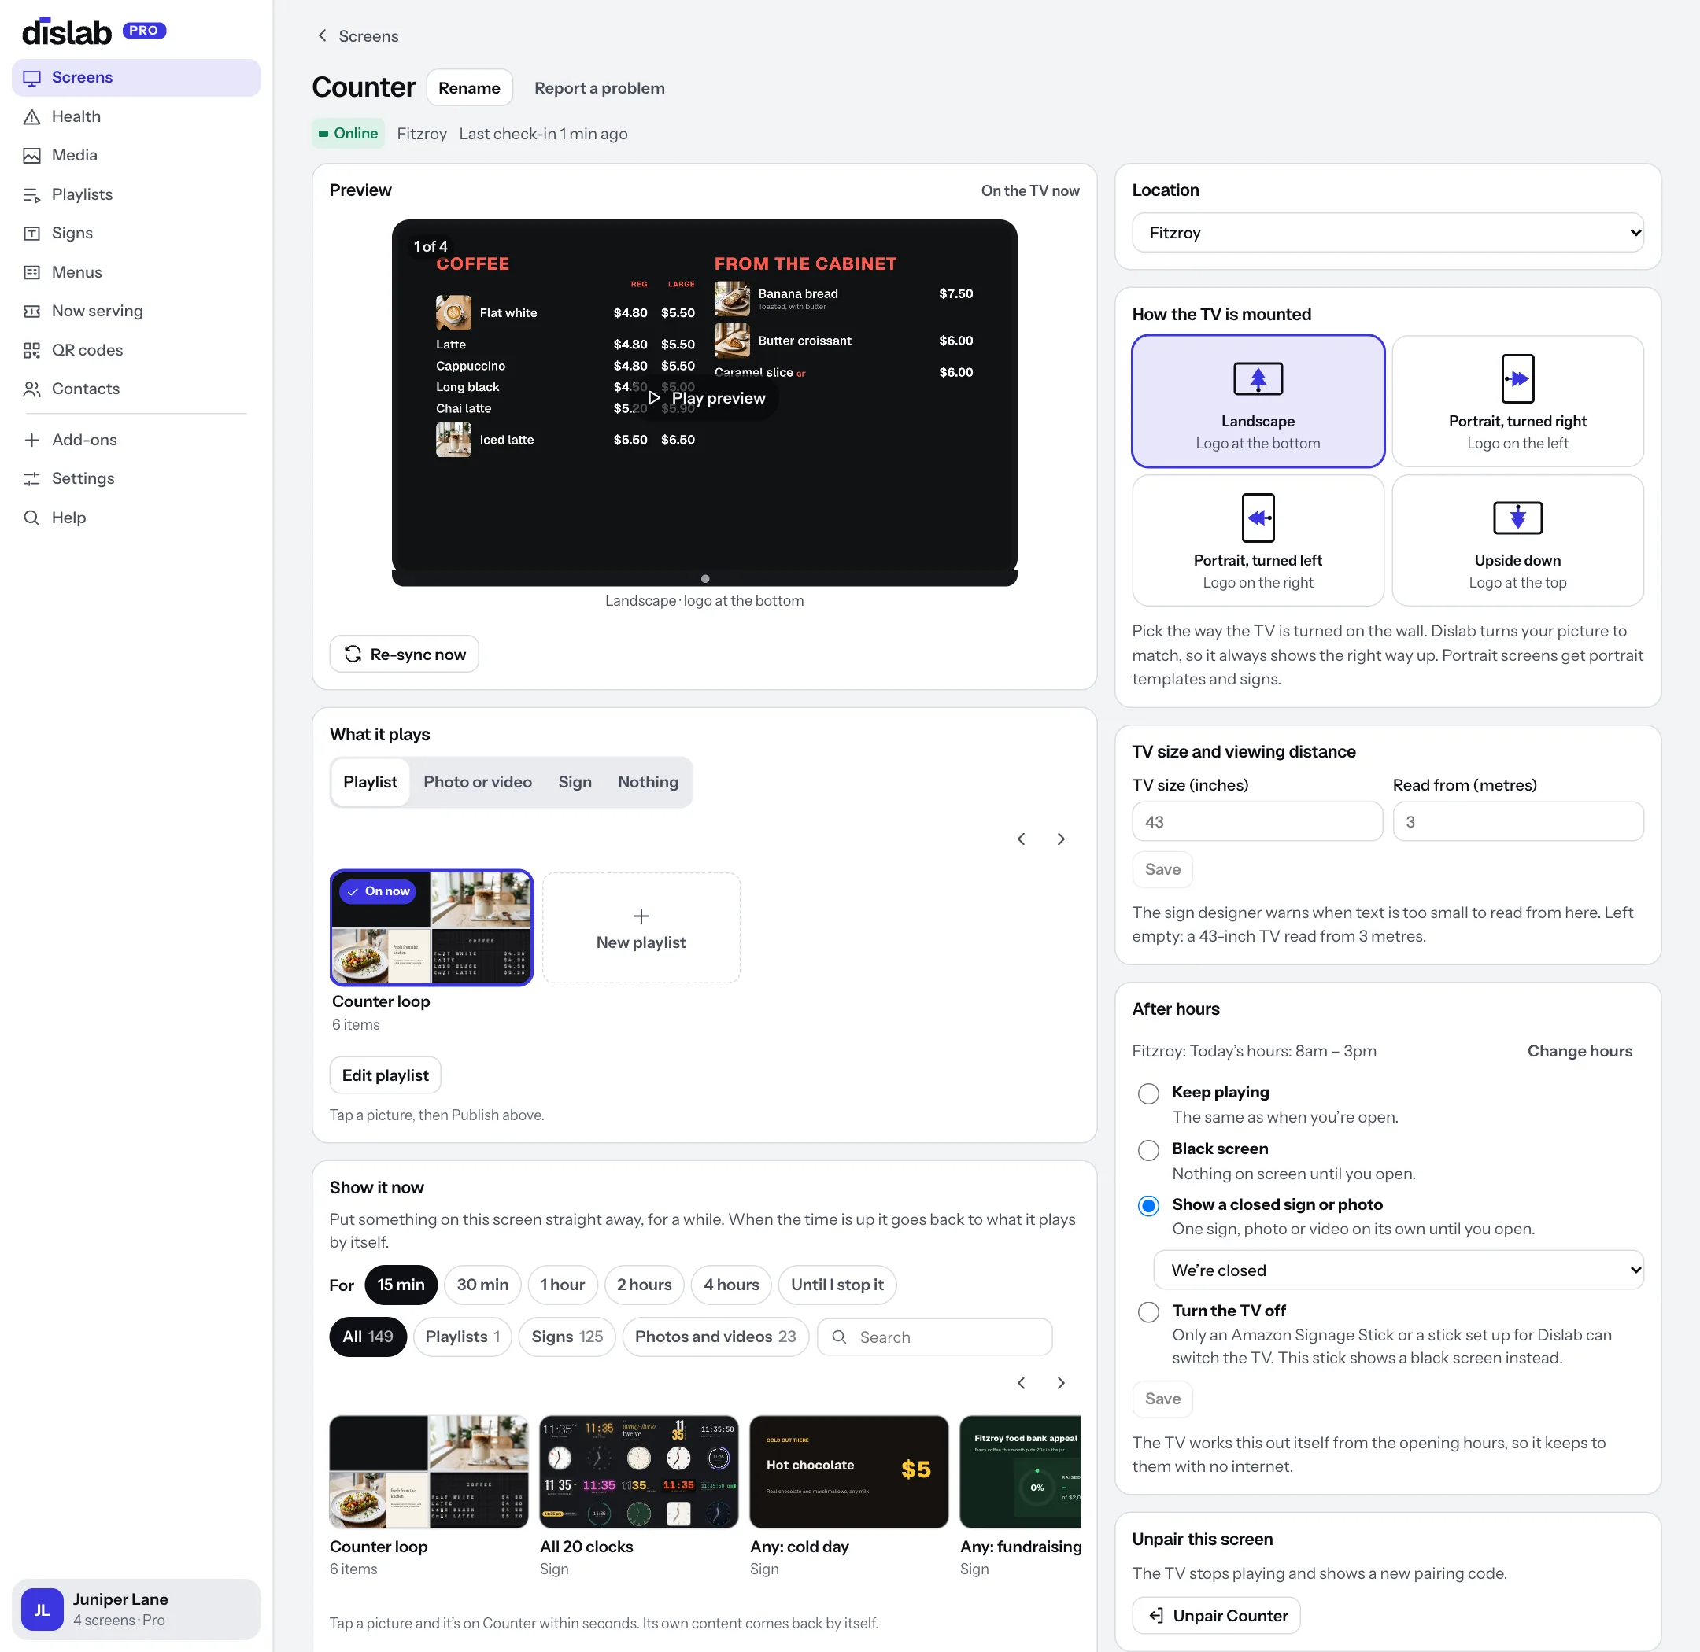This screenshot has height=1652, width=1700.
Task: Filter by Playlists 1
Action: pyautogui.click(x=462, y=1337)
